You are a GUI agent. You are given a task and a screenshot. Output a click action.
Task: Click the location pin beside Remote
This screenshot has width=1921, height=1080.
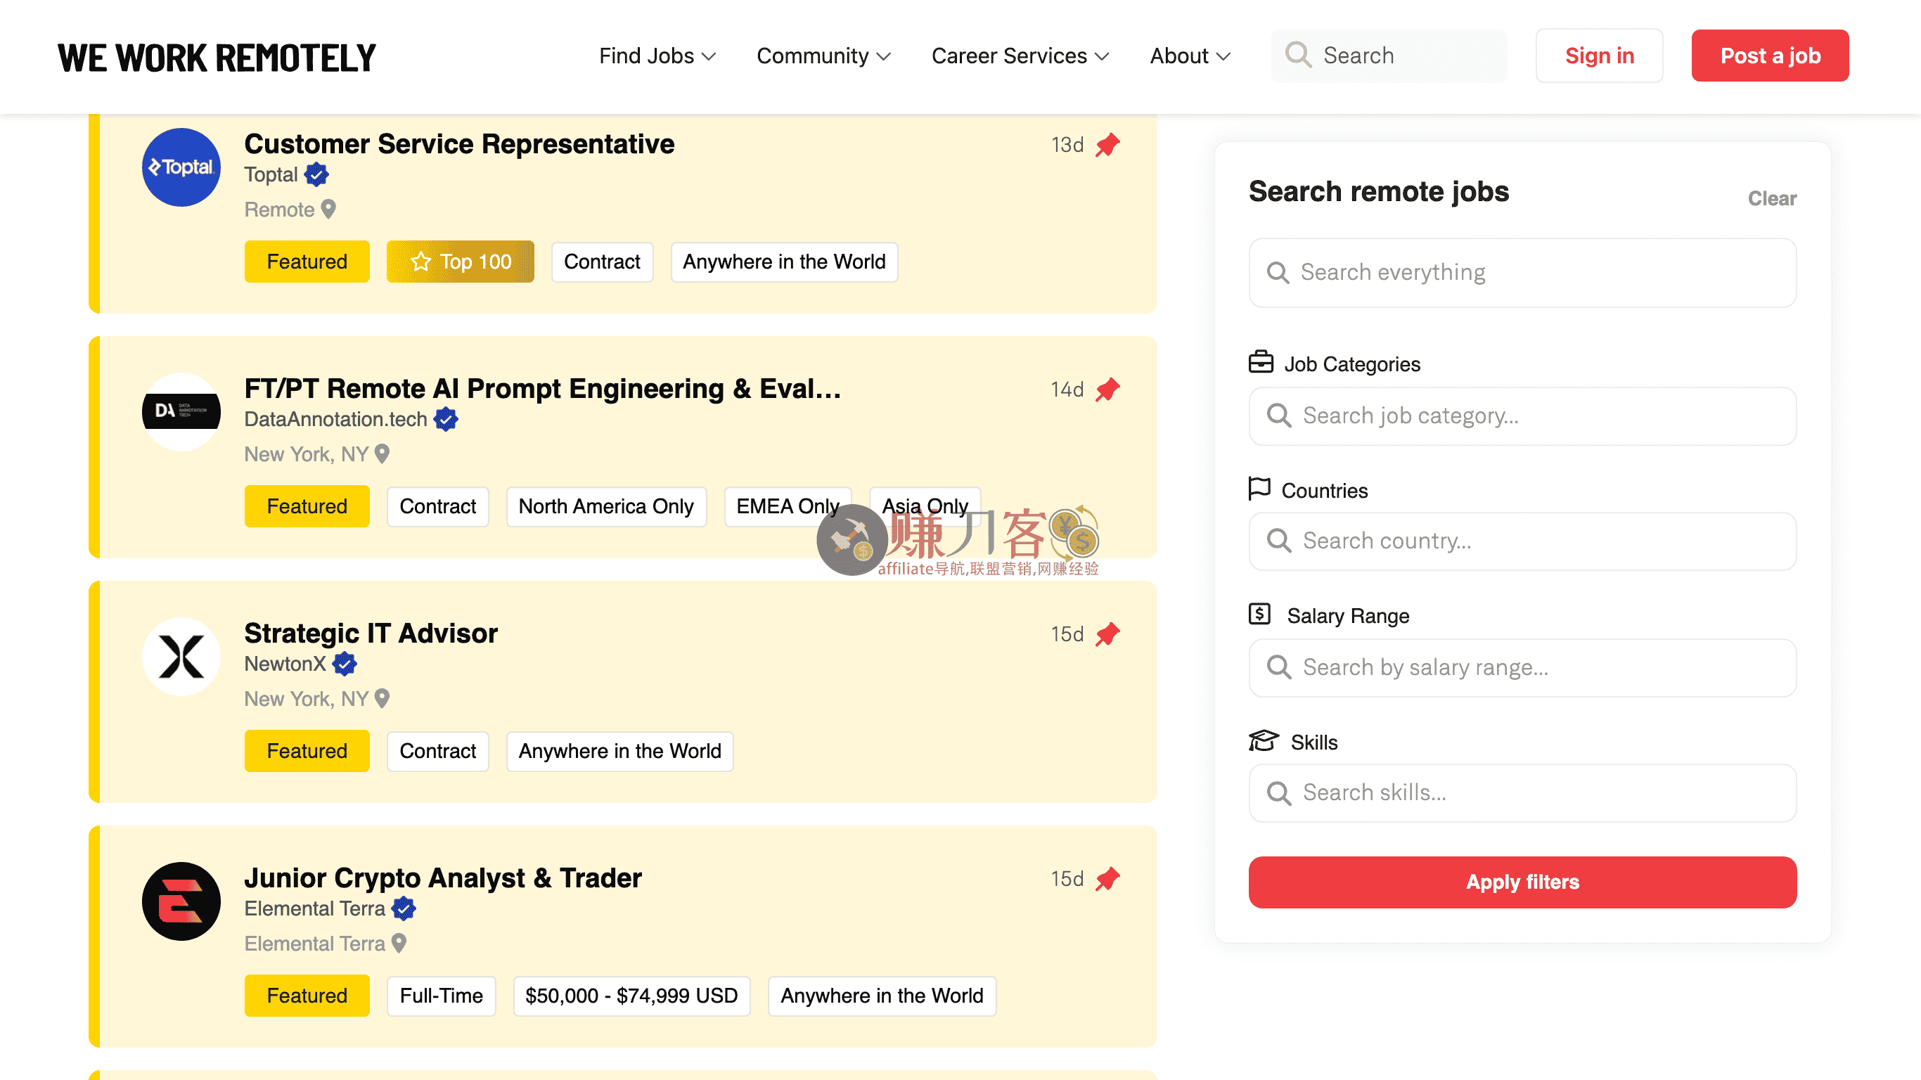pos(328,209)
